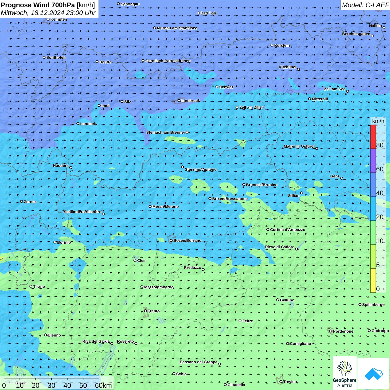Screen dimensions: 390x390
Task: Click the 'Predazzo' label
Action: (192, 267)
